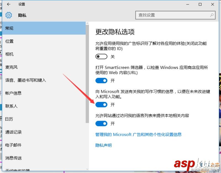Turn on the 广告标识符 toggle

pos(101,56)
